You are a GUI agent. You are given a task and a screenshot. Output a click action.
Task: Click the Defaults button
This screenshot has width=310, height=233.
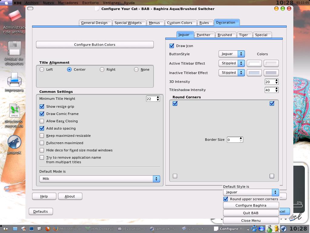(x=41, y=211)
